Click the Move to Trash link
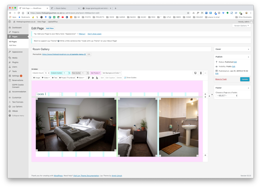Image resolution: width=261 pixels, height=188 pixels. [221, 79]
